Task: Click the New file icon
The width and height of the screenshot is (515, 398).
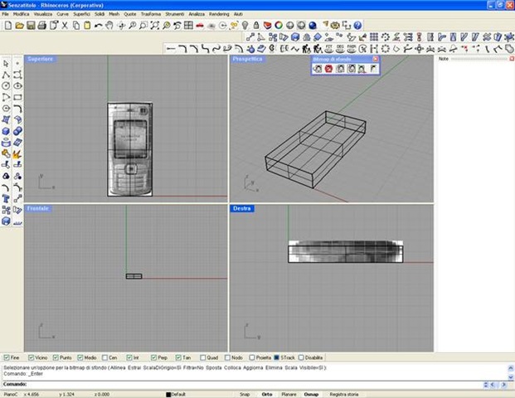Action: [7, 26]
